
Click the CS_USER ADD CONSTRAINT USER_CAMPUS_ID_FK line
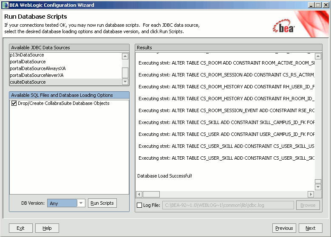coord(226,134)
